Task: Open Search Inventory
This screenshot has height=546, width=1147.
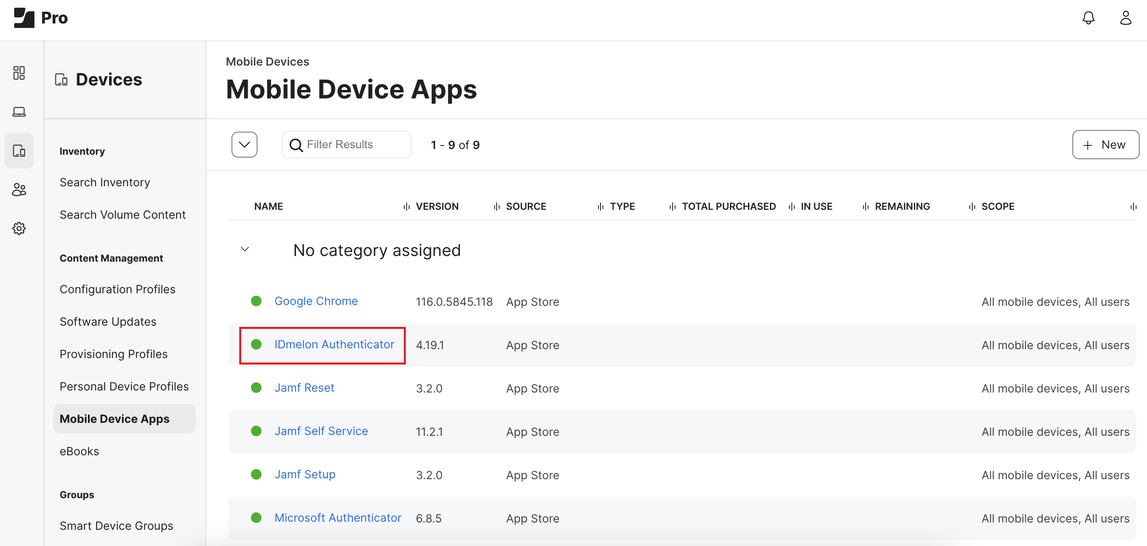Action: pyautogui.click(x=105, y=182)
